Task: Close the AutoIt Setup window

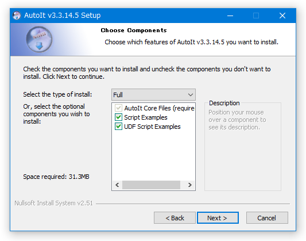Action: 282,16
